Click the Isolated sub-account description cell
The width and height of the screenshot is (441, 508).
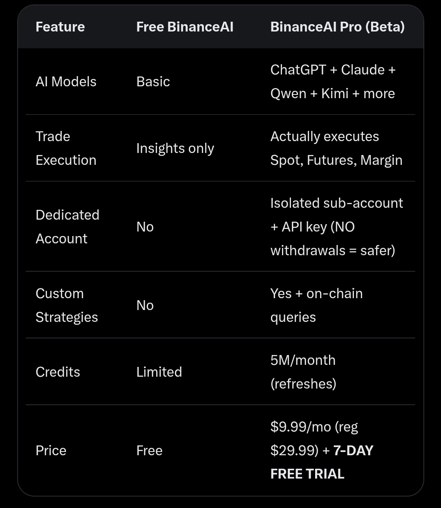[336, 227]
